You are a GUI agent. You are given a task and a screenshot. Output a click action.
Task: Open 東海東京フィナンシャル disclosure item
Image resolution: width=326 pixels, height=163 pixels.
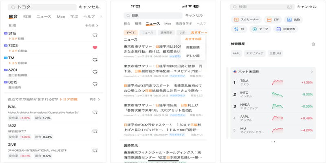tap(163, 155)
